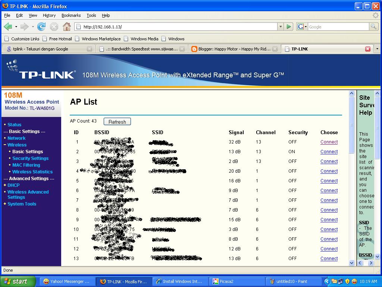
Task: Click the AP List scrollbar up arrow
Action: click(351, 93)
